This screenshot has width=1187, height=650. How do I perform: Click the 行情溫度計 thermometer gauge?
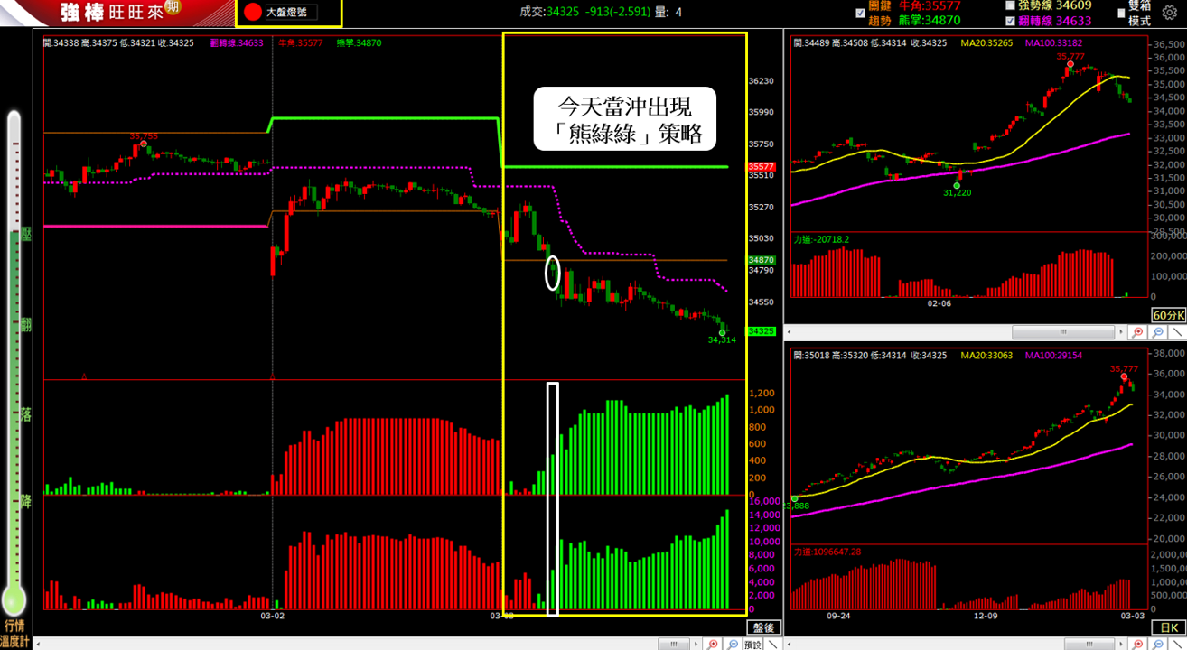[x=14, y=361]
